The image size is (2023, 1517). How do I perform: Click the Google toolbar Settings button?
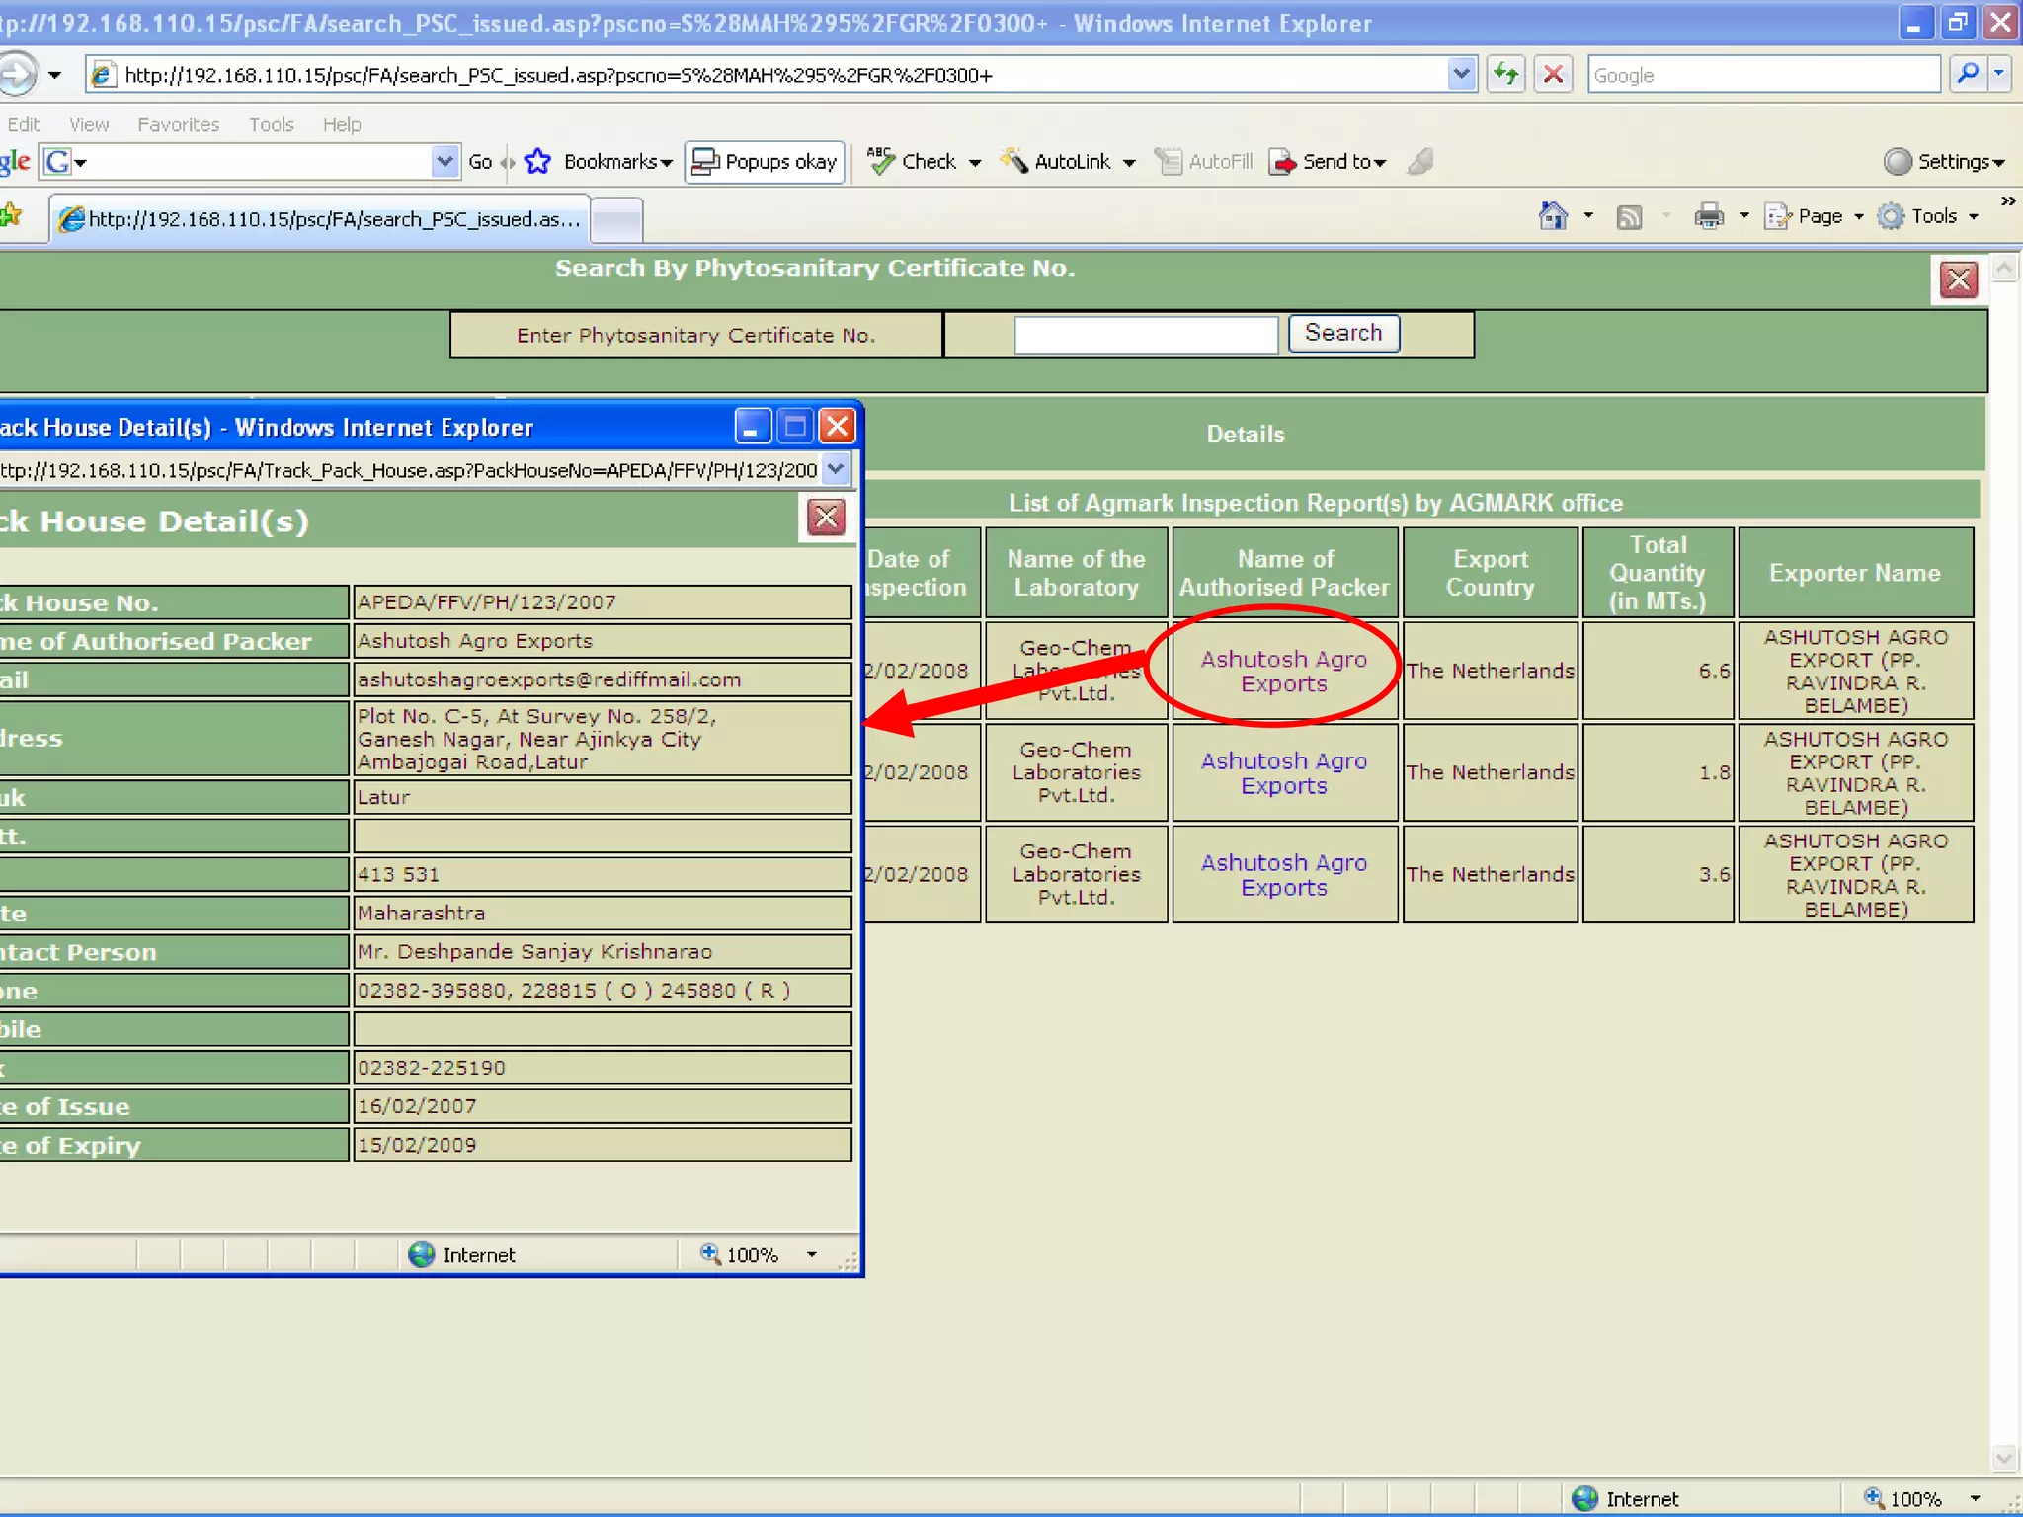[1943, 161]
